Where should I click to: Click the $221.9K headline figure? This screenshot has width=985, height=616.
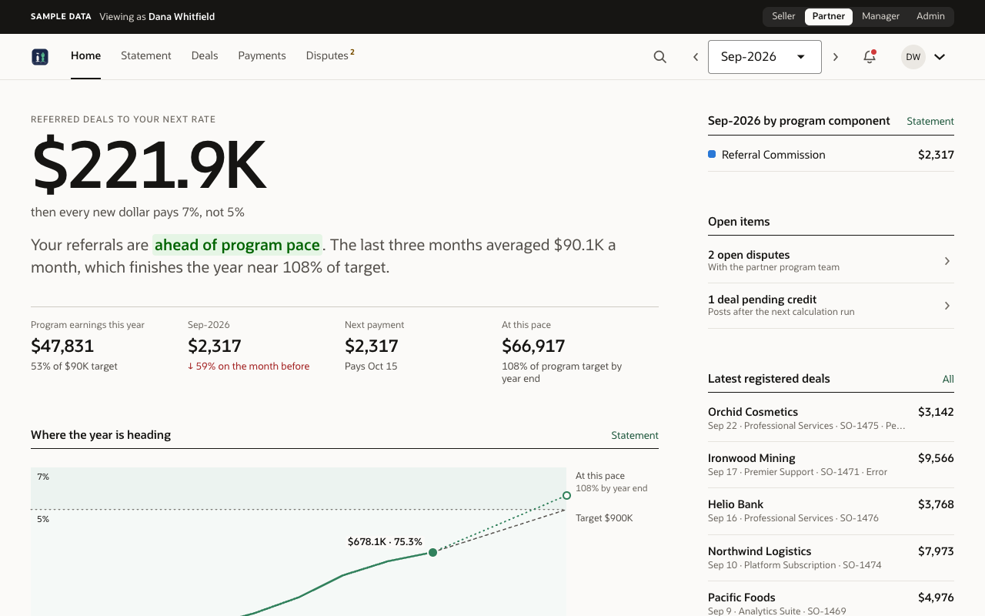click(149, 166)
